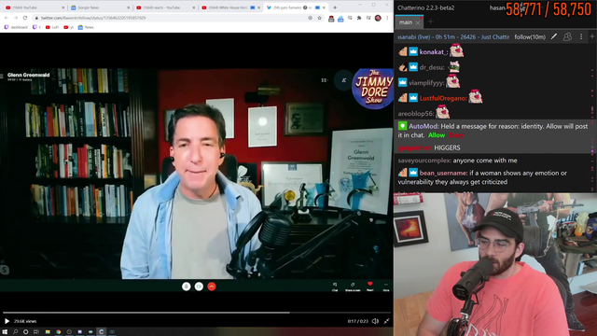597x336 pixels.
Task: Open the More options in the call bar
Action: (385, 287)
